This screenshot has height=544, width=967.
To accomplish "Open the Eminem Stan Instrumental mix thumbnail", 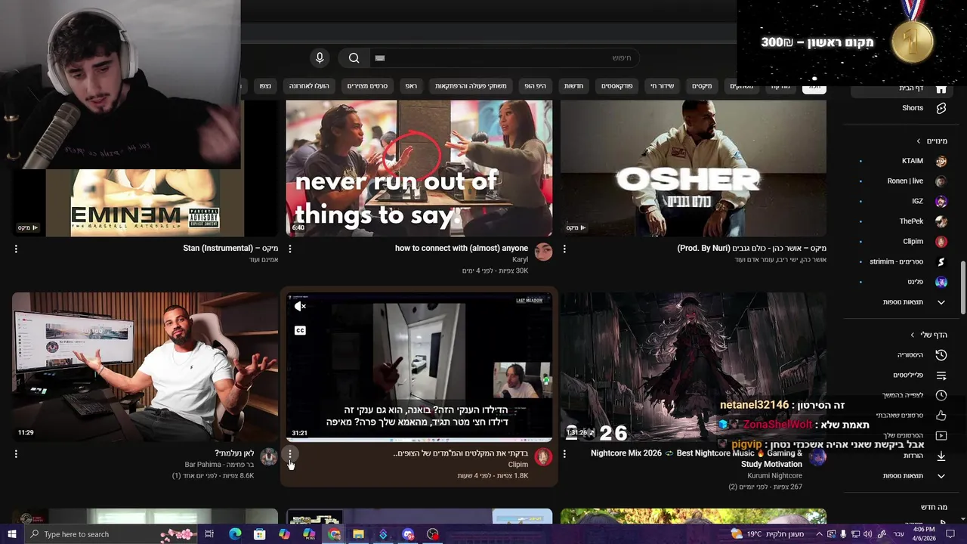I will 145,202.
